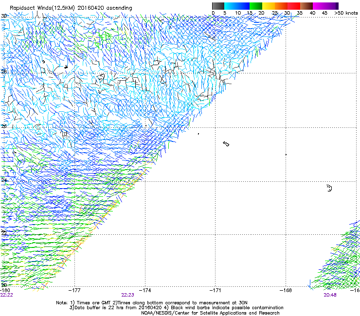Click the '26' latitude axis label

[4, 126]
